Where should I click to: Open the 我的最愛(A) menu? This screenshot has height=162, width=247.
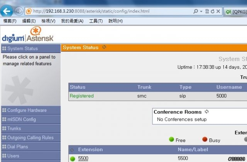(x=72, y=21)
